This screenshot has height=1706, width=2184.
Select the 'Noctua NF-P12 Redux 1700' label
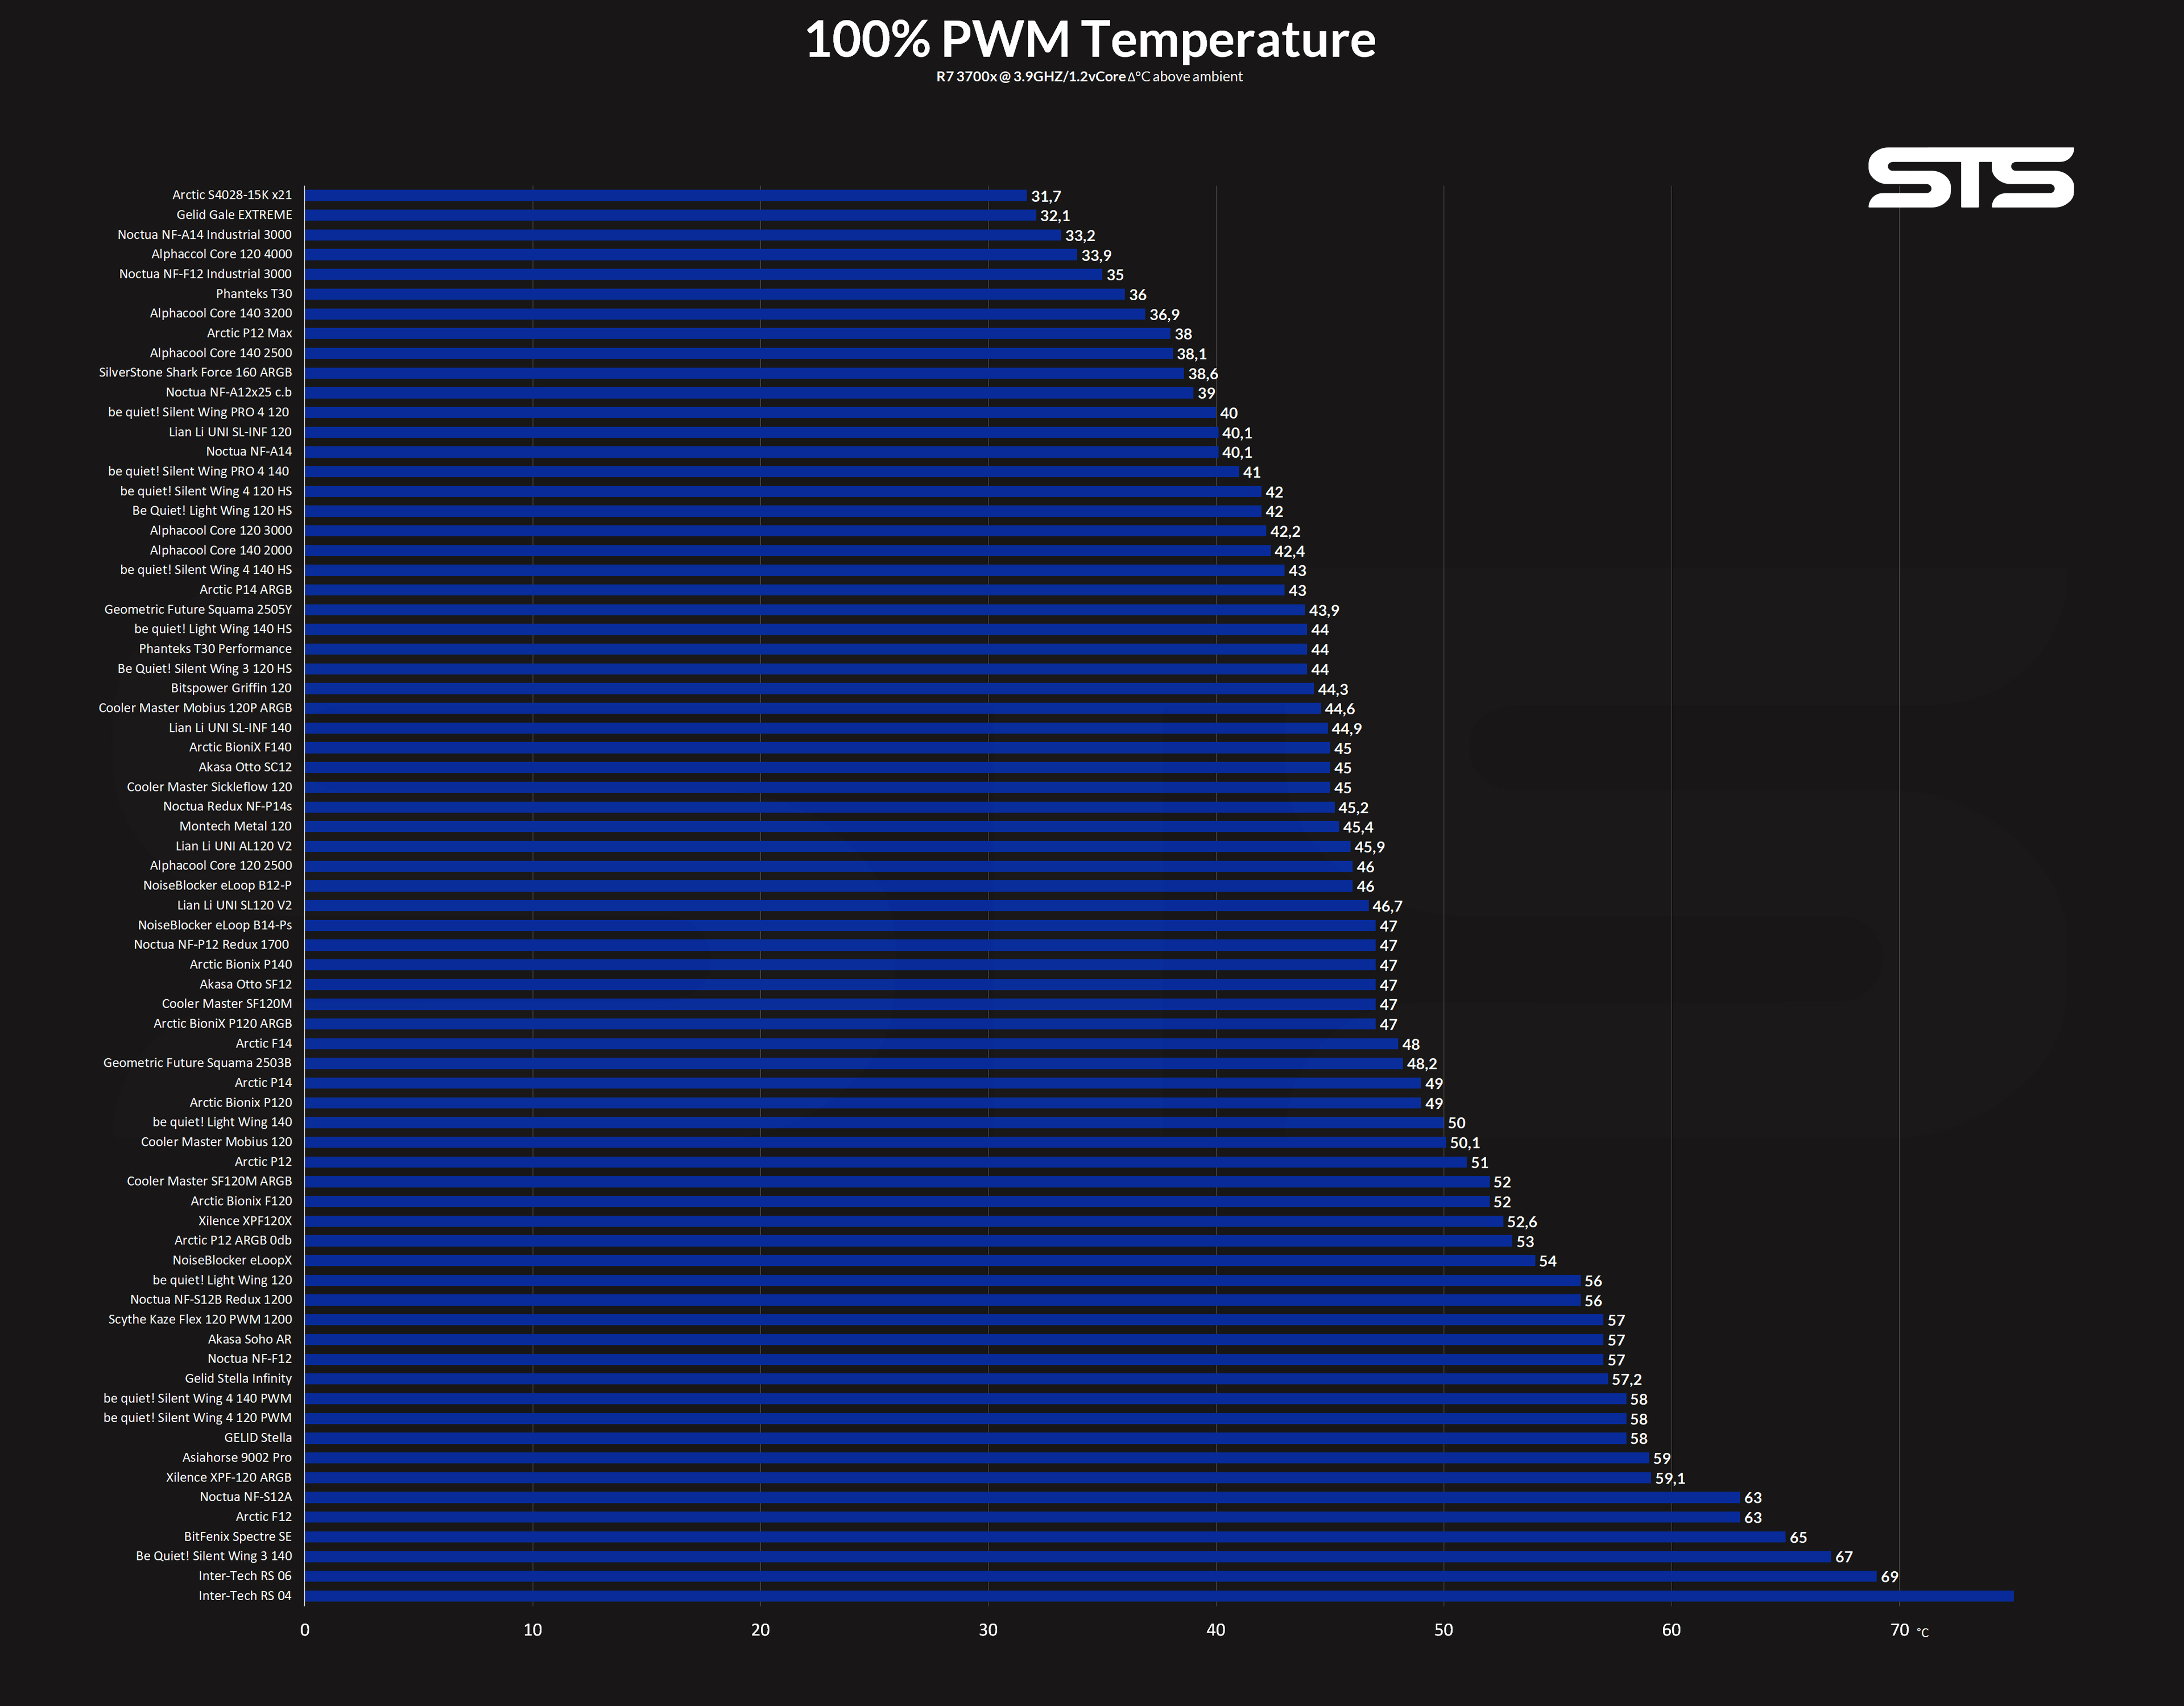(212, 945)
